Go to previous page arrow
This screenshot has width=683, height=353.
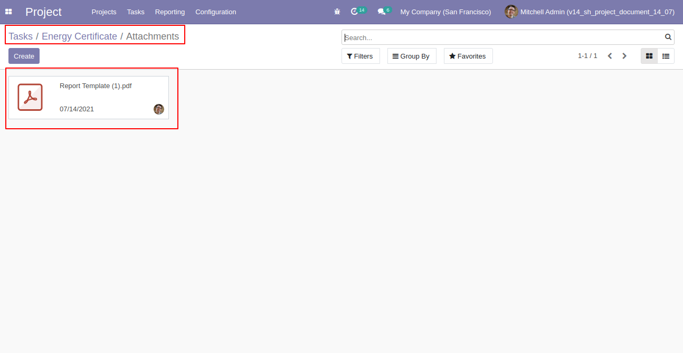[x=610, y=56]
